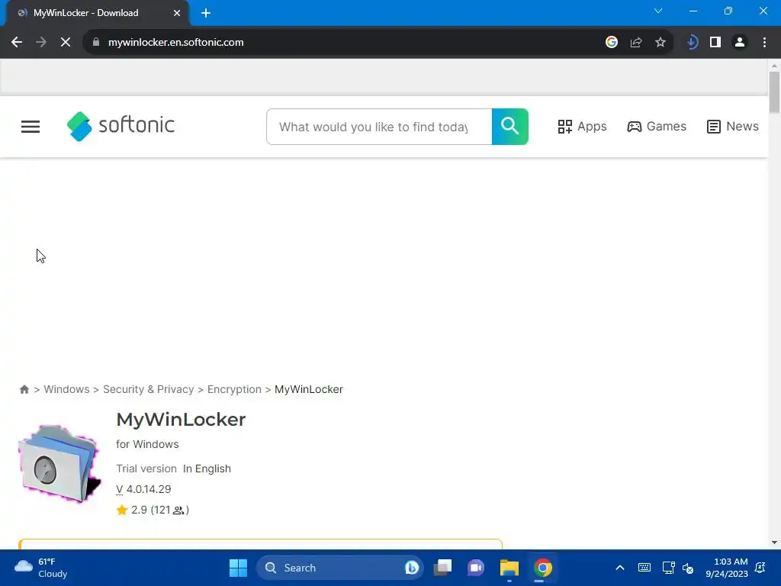Click the MyWinLocker breadcrumb text
This screenshot has width=781, height=586.
[309, 389]
